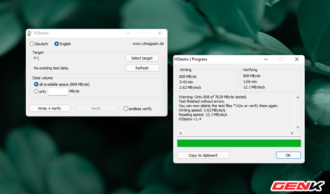Close the H2testw Progress window

pyautogui.click(x=296, y=59)
